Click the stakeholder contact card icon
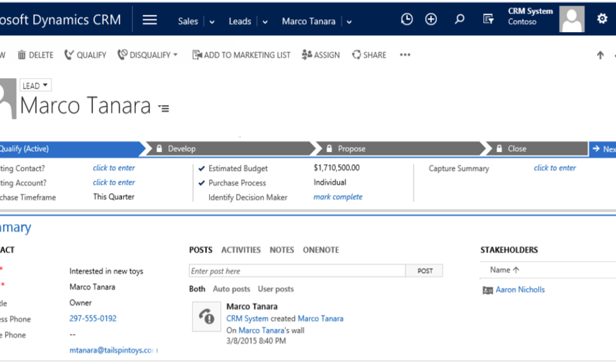The width and height of the screenshot is (616, 363). (488, 291)
